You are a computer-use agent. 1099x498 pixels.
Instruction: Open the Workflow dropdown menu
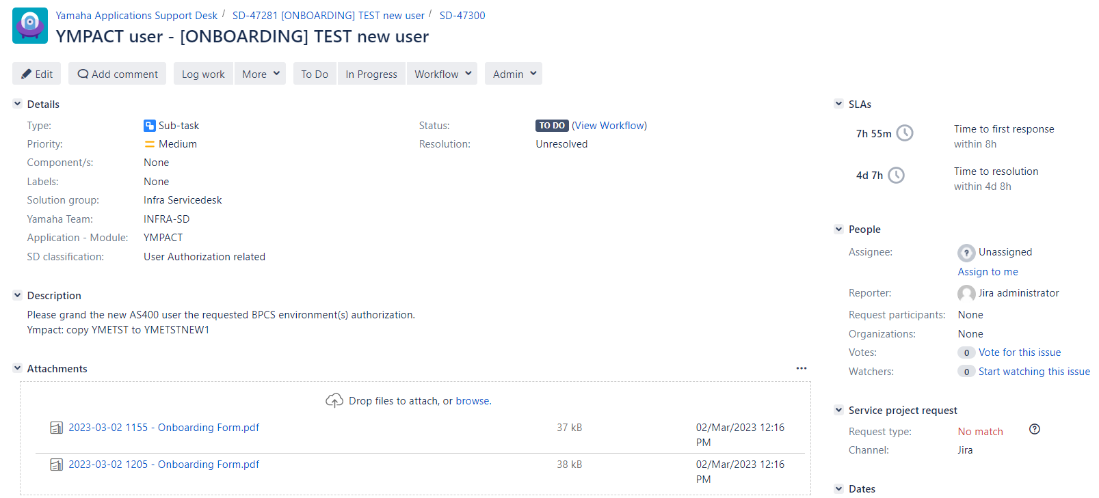[442, 74]
